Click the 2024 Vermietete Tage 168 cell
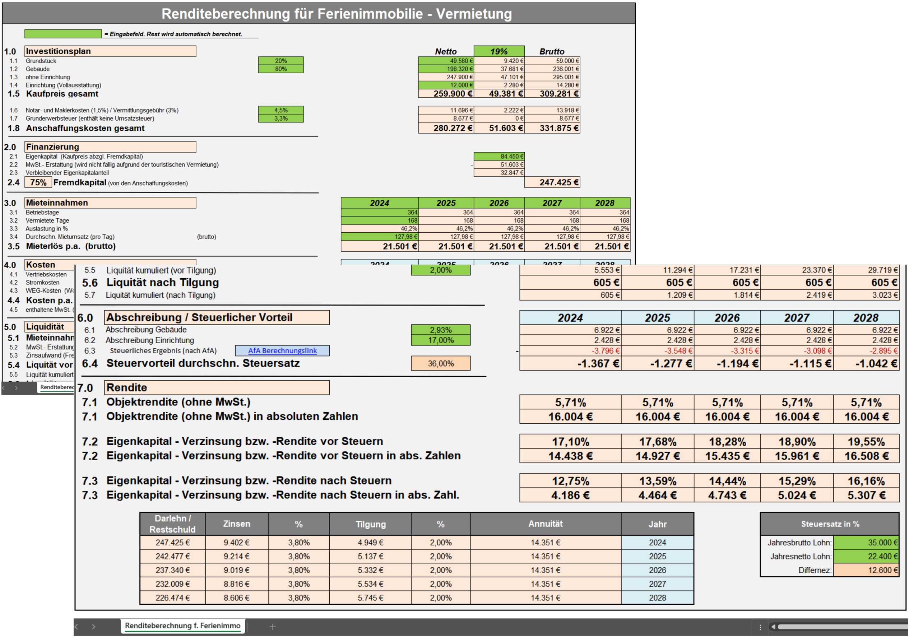This screenshot has width=909, height=637. tap(379, 220)
